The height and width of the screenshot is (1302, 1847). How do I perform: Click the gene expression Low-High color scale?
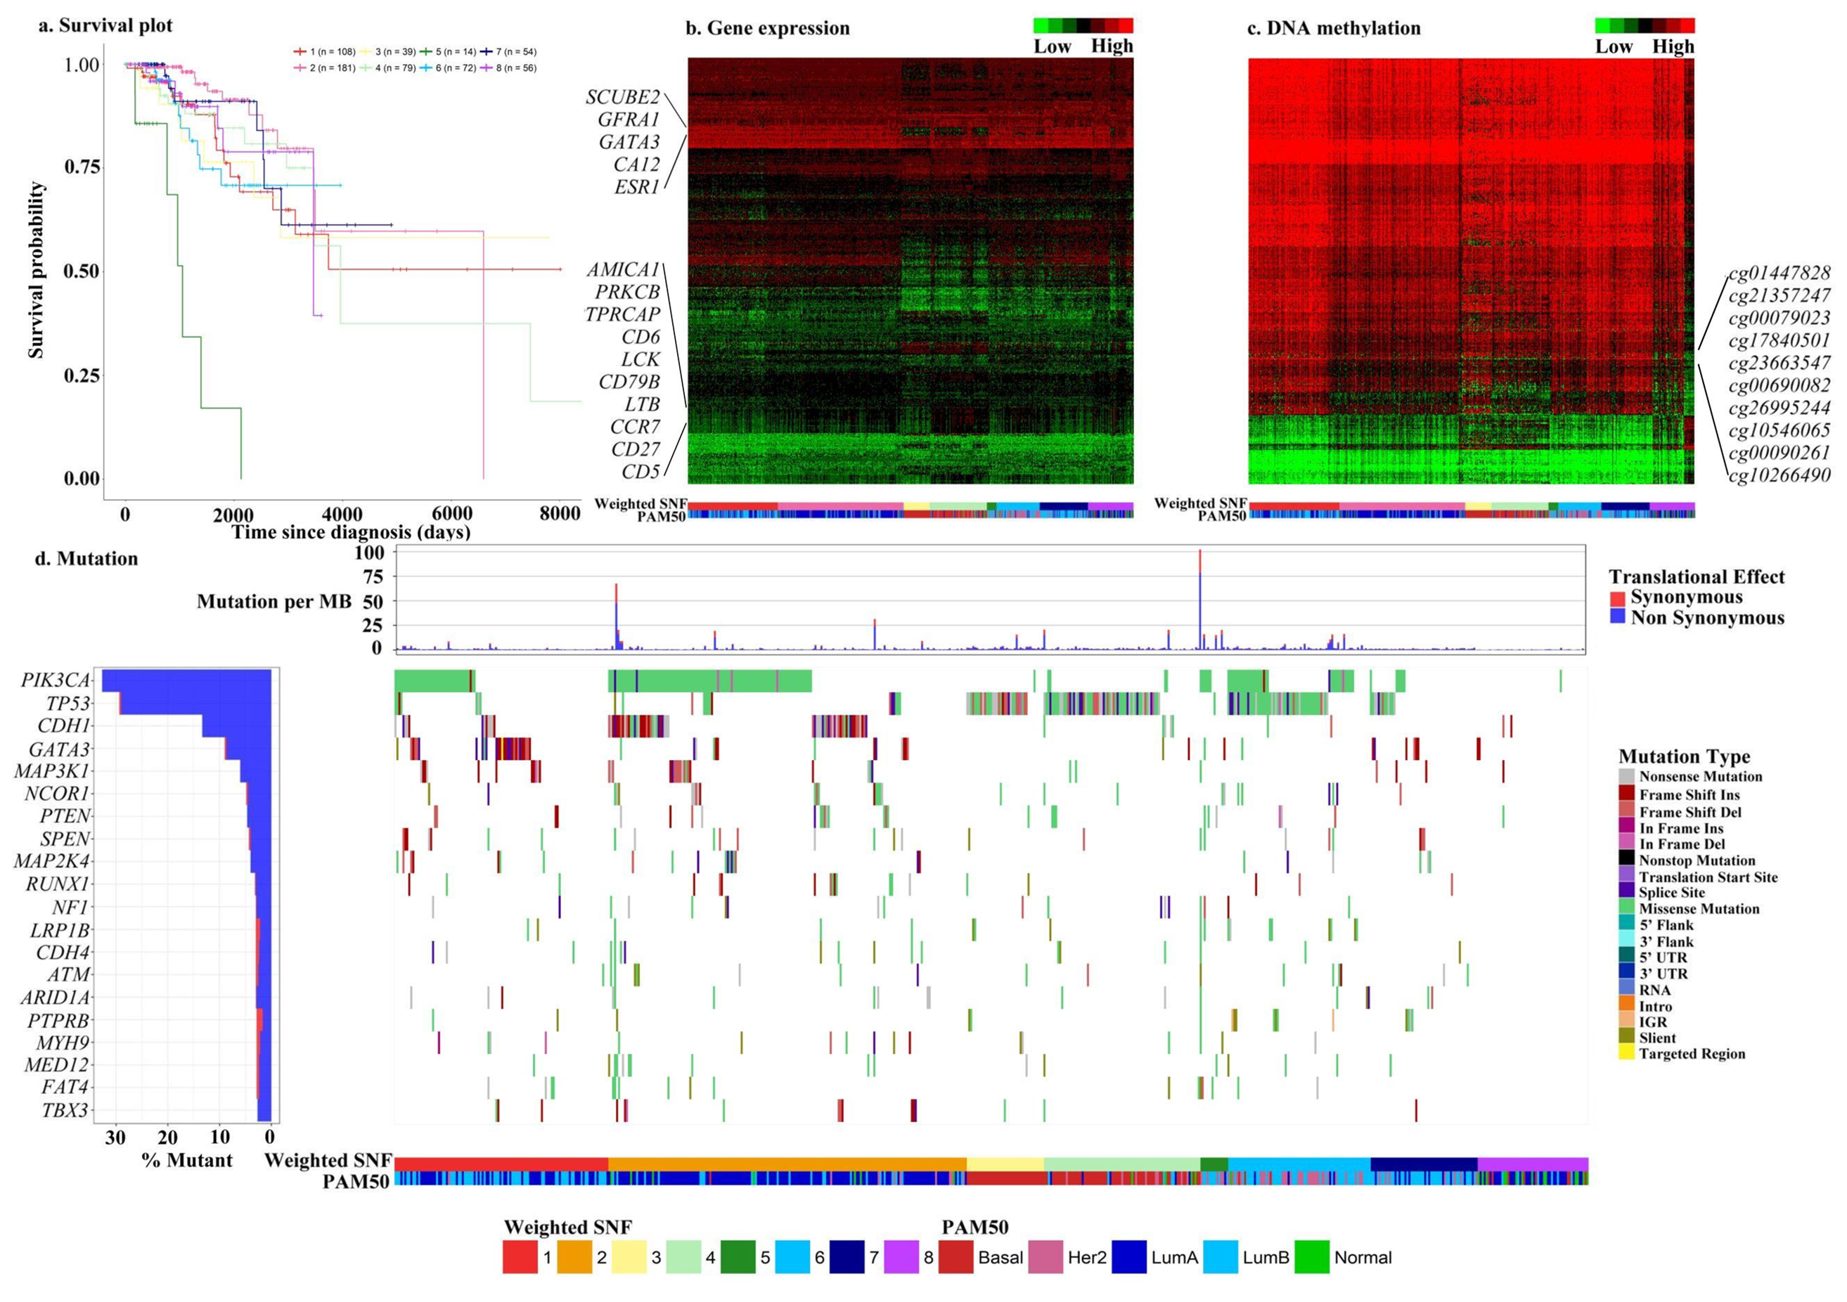coord(1083,26)
